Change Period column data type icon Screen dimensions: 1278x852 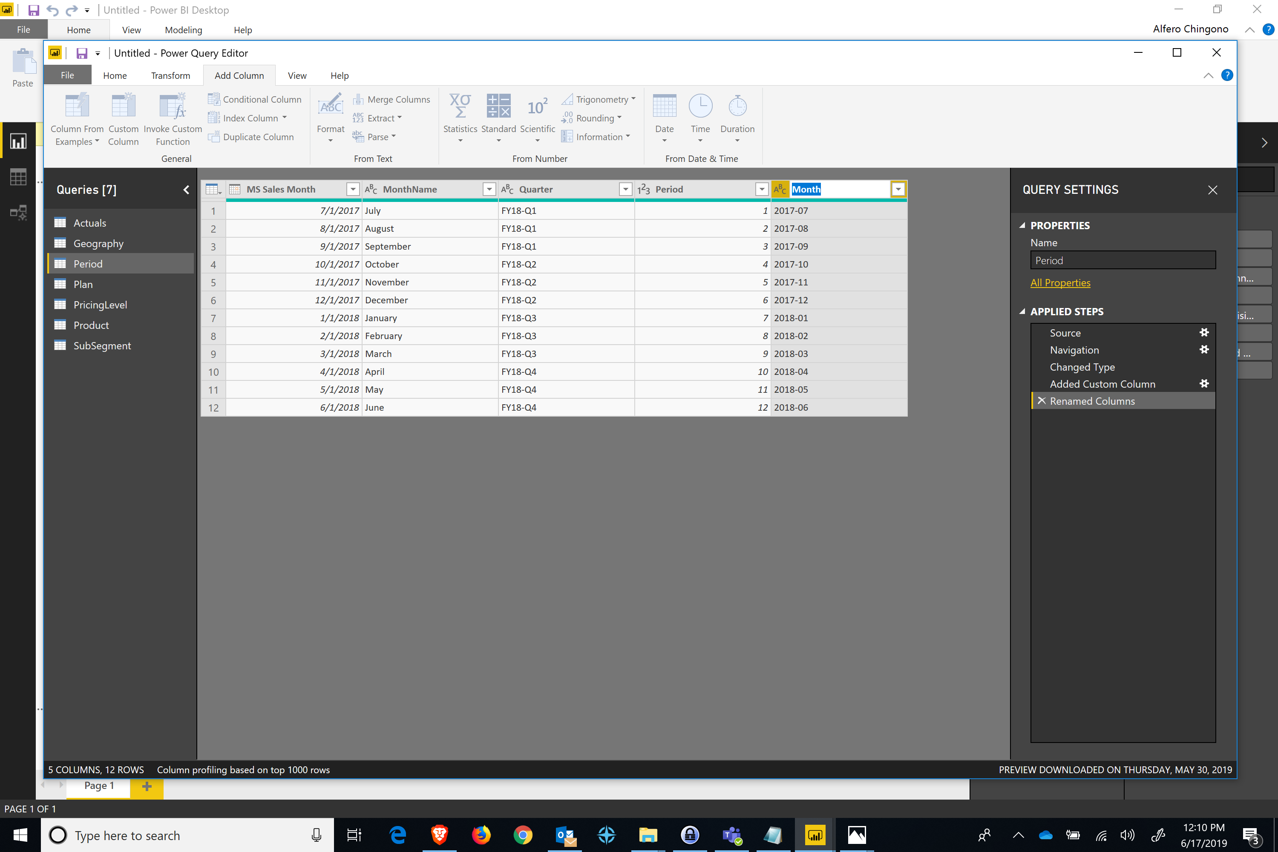point(644,189)
